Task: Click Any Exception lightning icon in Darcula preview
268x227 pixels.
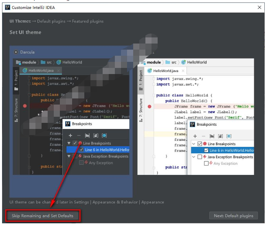Action: (86, 162)
